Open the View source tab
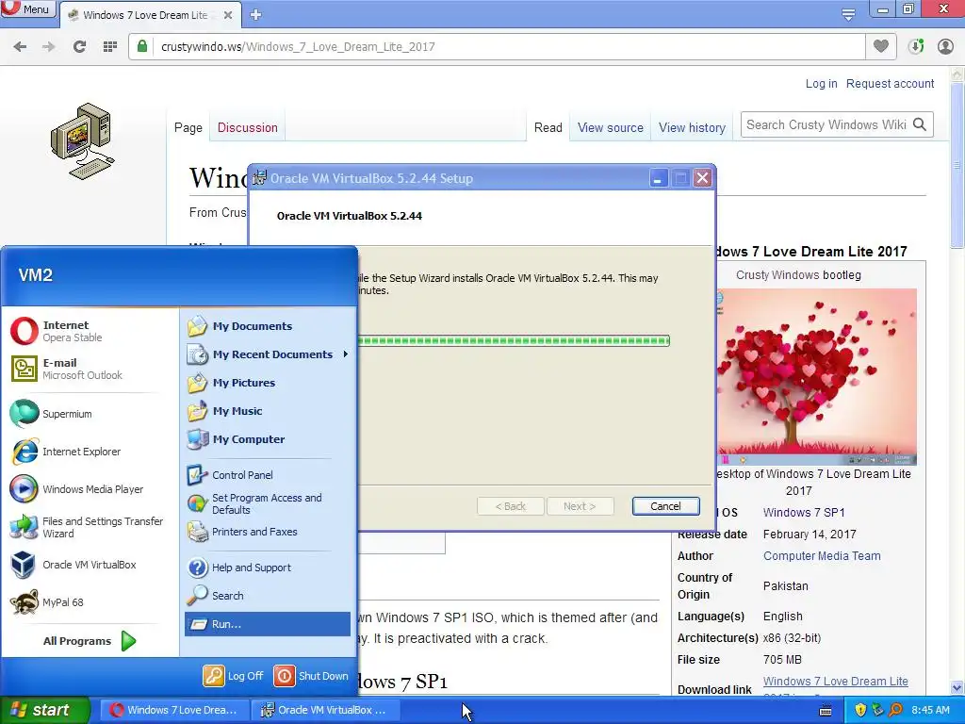Viewport: 965px width, 724px height. 610,127
